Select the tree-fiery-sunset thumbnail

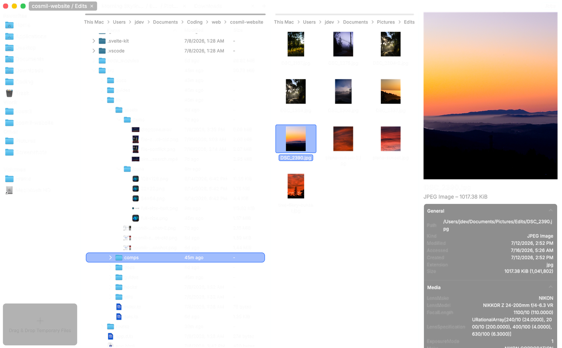pyautogui.click(x=296, y=186)
